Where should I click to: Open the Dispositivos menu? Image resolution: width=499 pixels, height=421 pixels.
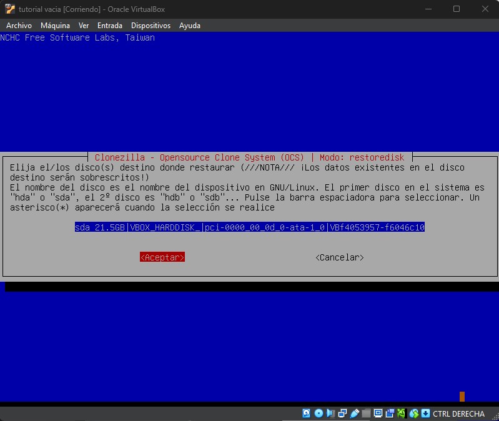tap(151, 26)
